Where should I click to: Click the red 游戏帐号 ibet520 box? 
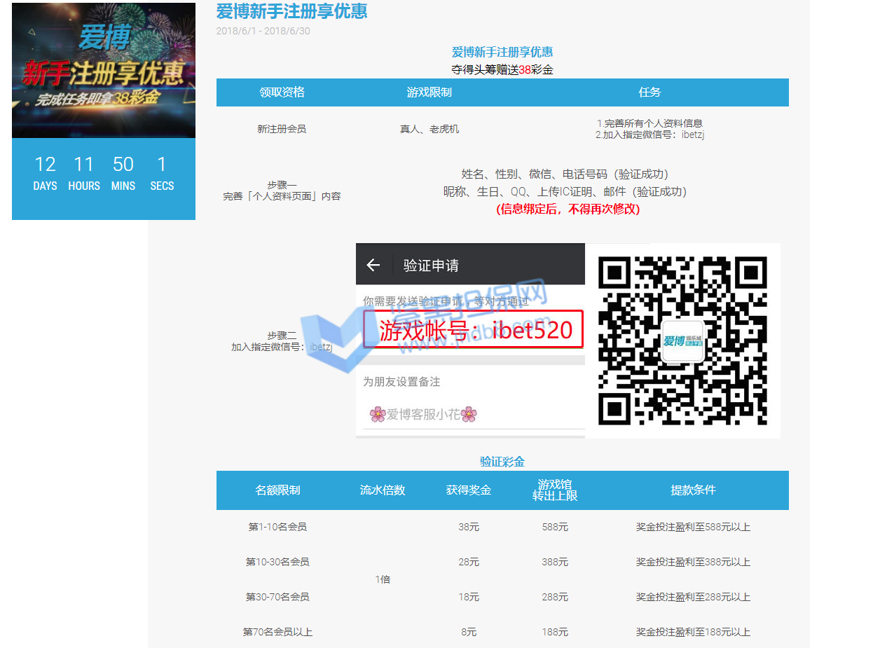(473, 329)
